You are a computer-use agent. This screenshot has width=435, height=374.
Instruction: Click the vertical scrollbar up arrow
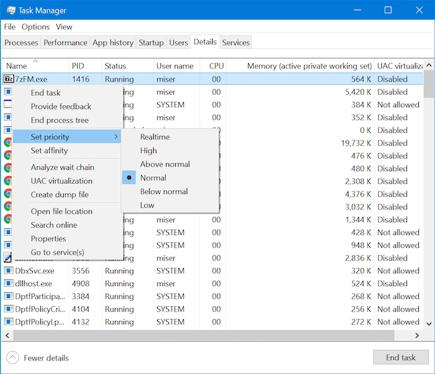click(x=429, y=65)
